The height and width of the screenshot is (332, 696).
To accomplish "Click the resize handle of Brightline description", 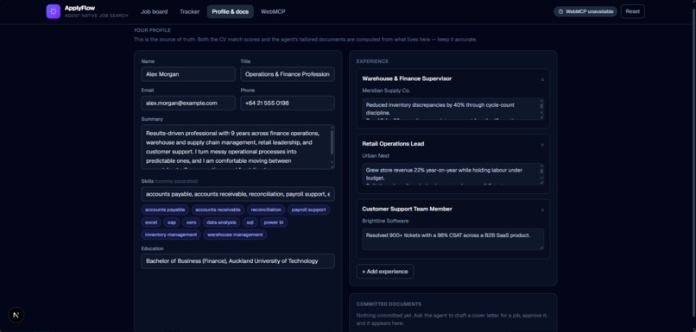I will click(541, 247).
